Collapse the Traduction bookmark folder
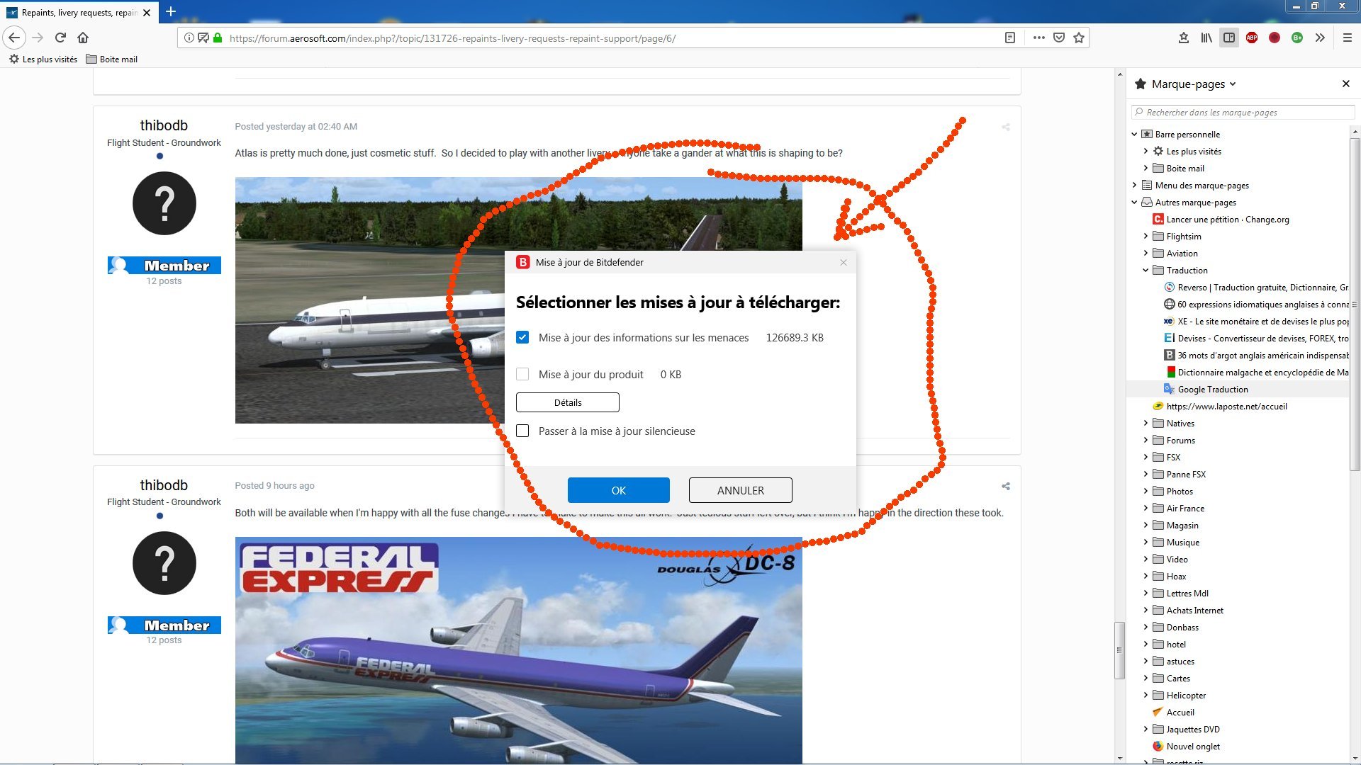1361x765 pixels. (1146, 270)
